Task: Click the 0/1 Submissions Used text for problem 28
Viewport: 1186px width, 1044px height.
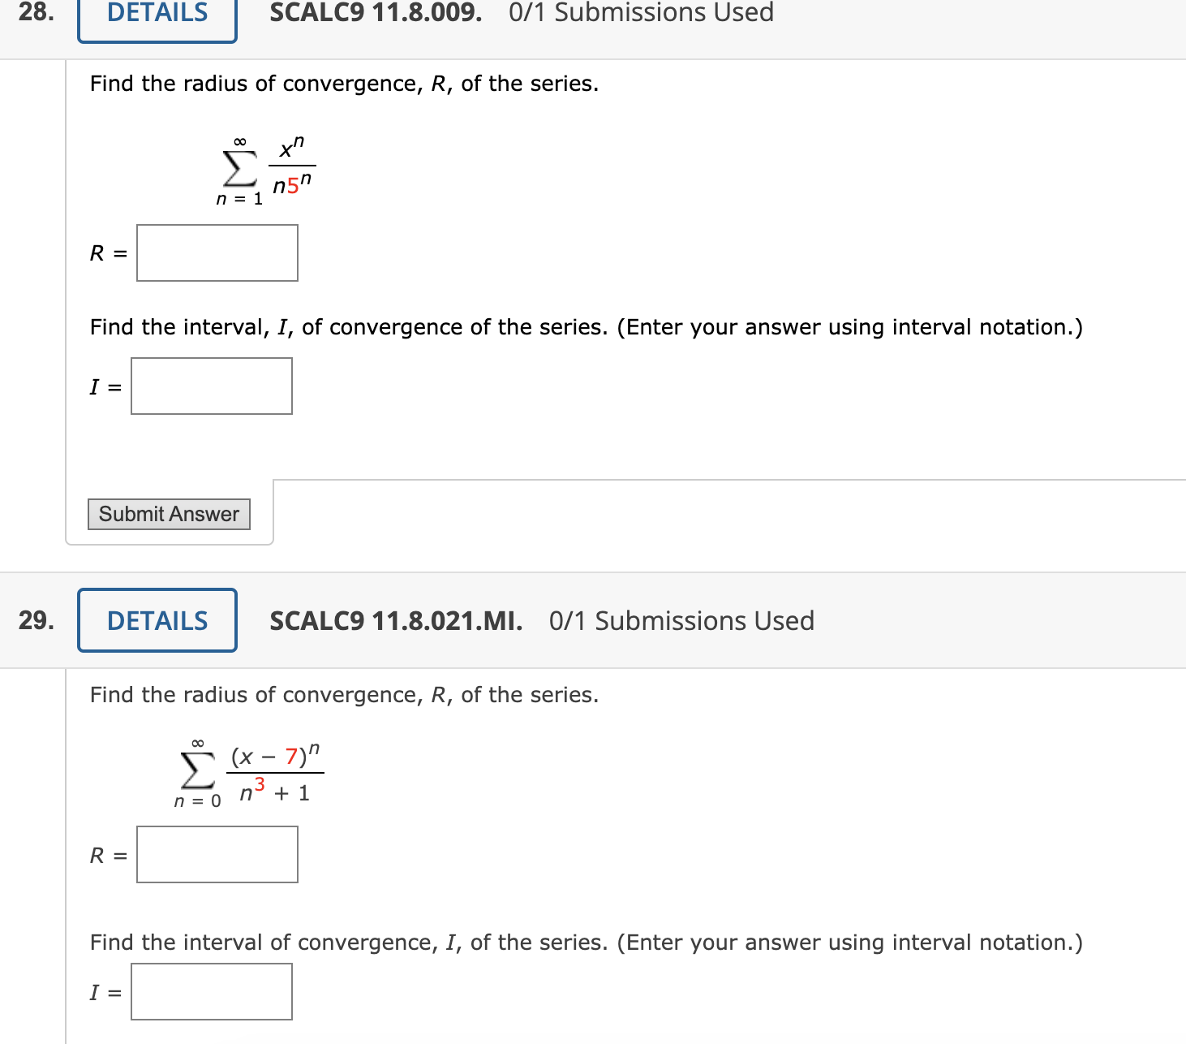Action: [x=640, y=13]
